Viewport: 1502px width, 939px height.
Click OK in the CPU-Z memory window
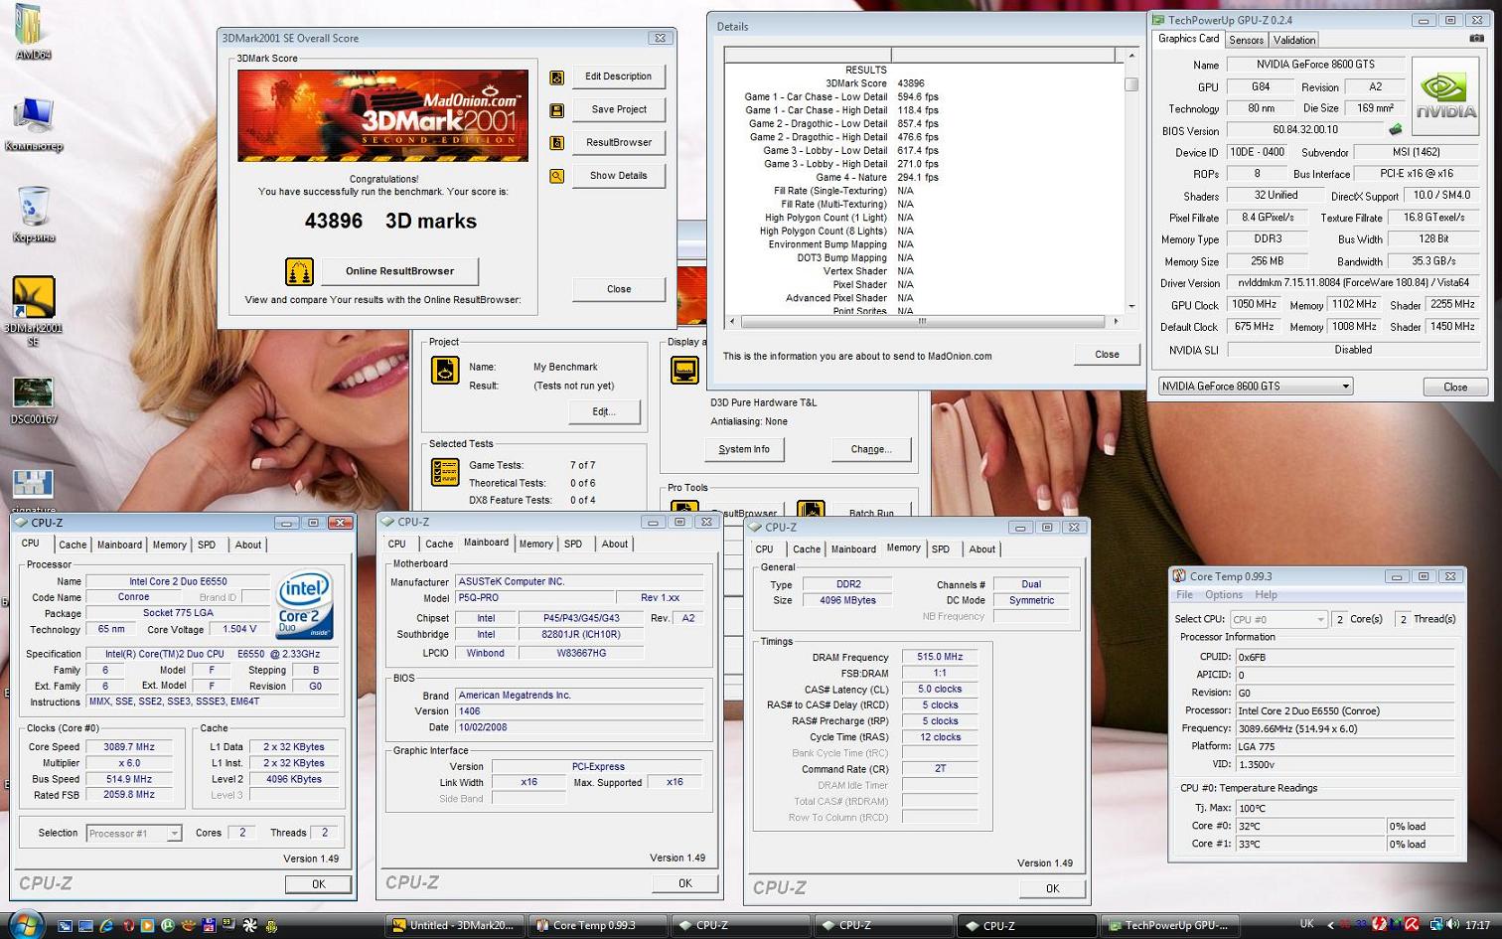1052,889
